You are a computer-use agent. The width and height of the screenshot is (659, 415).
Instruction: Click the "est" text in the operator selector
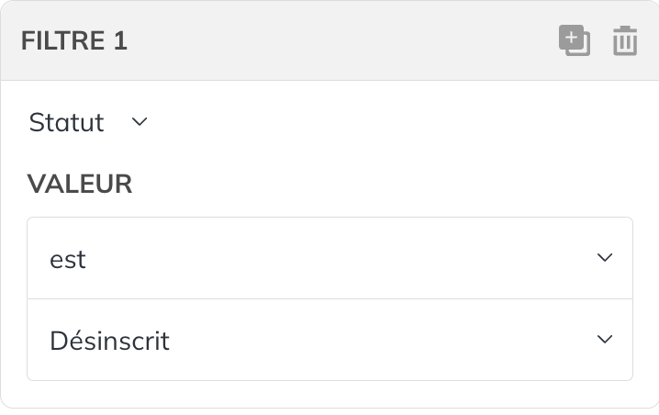68,260
